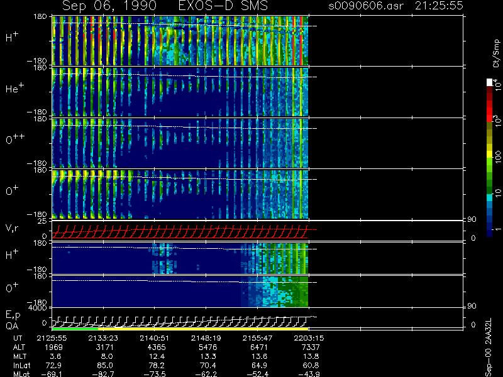Click the vertical "Sep-00 2AA32L" text
Viewport: 503px width, 377px height.
click(x=489, y=348)
